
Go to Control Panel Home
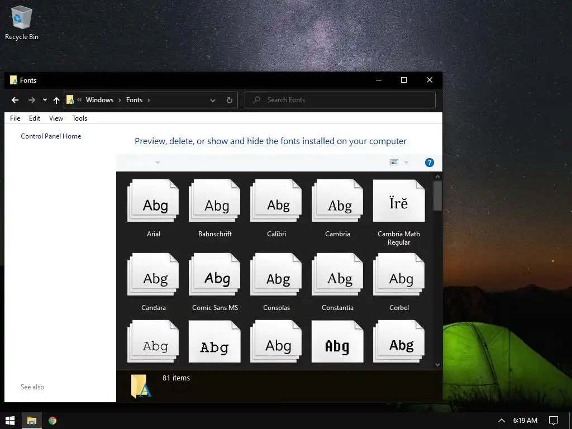tap(51, 136)
